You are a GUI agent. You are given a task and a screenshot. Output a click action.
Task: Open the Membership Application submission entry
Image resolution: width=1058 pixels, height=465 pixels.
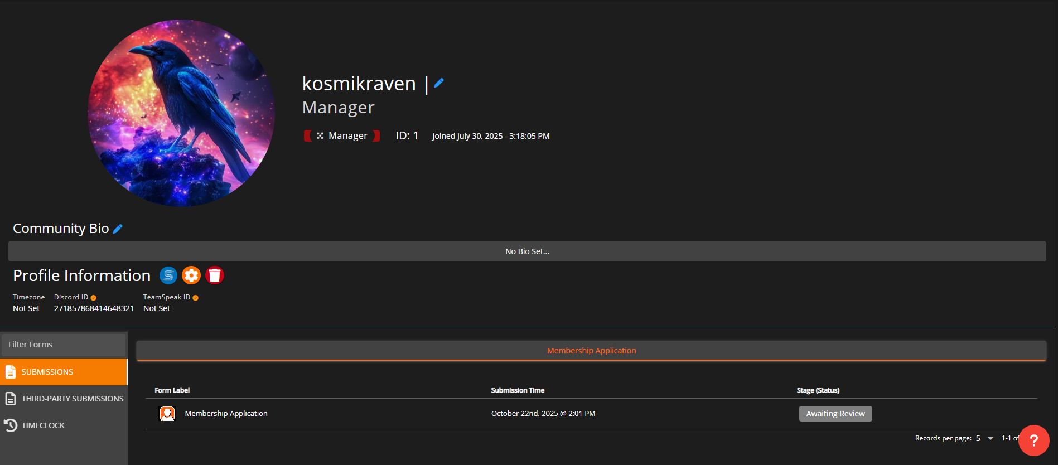(226, 414)
